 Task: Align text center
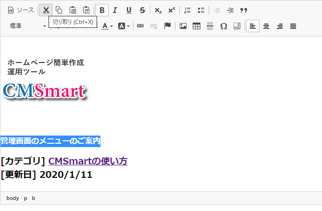pyautogui.click(x=266, y=26)
